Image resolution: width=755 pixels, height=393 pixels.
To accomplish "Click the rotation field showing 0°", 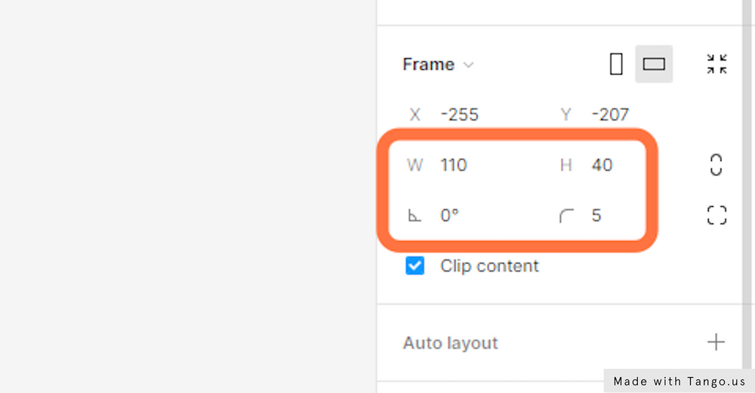I will point(450,215).
